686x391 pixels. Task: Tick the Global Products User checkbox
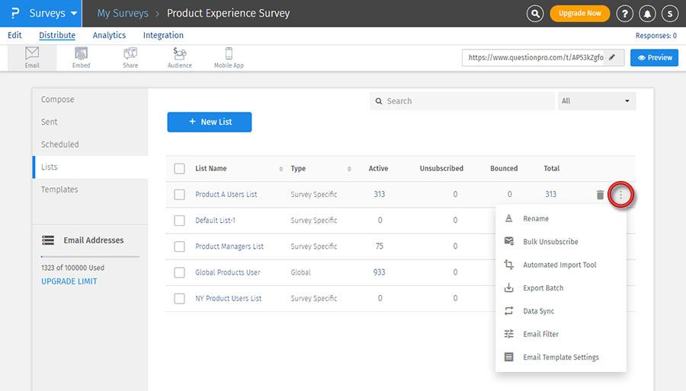179,272
